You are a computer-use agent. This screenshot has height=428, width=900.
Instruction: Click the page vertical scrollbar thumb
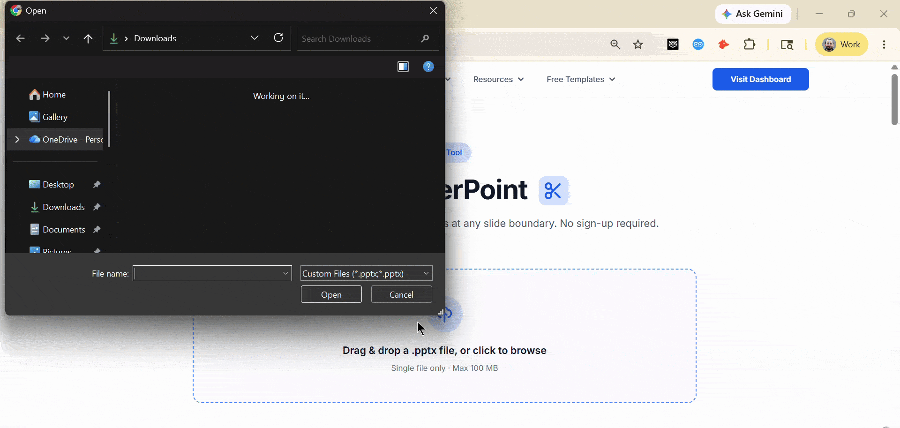[894, 99]
